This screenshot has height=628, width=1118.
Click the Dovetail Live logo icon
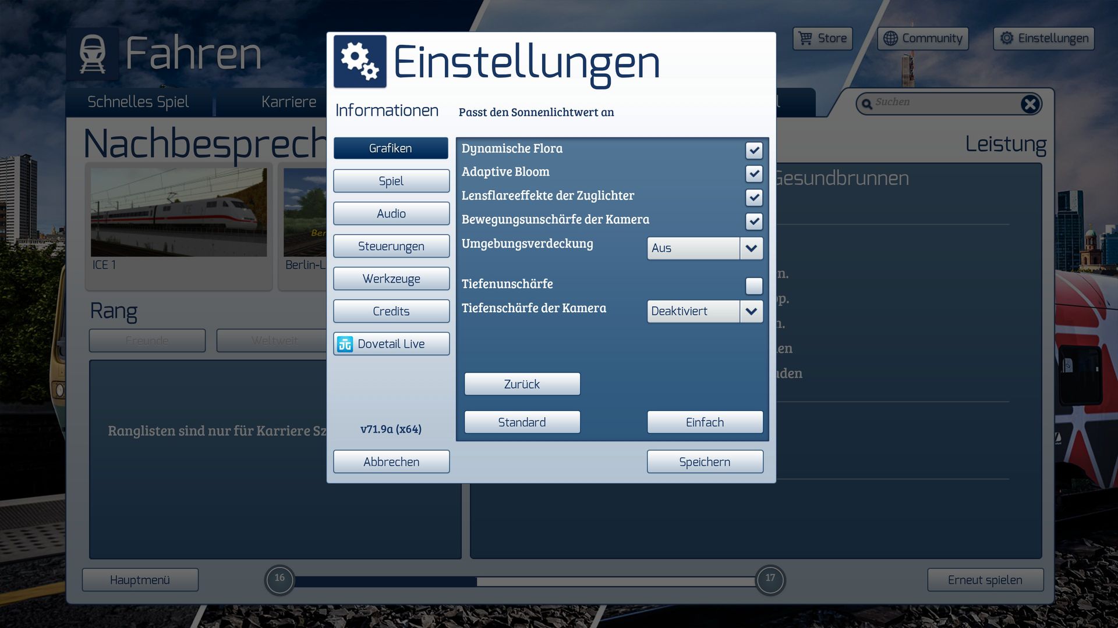345,344
